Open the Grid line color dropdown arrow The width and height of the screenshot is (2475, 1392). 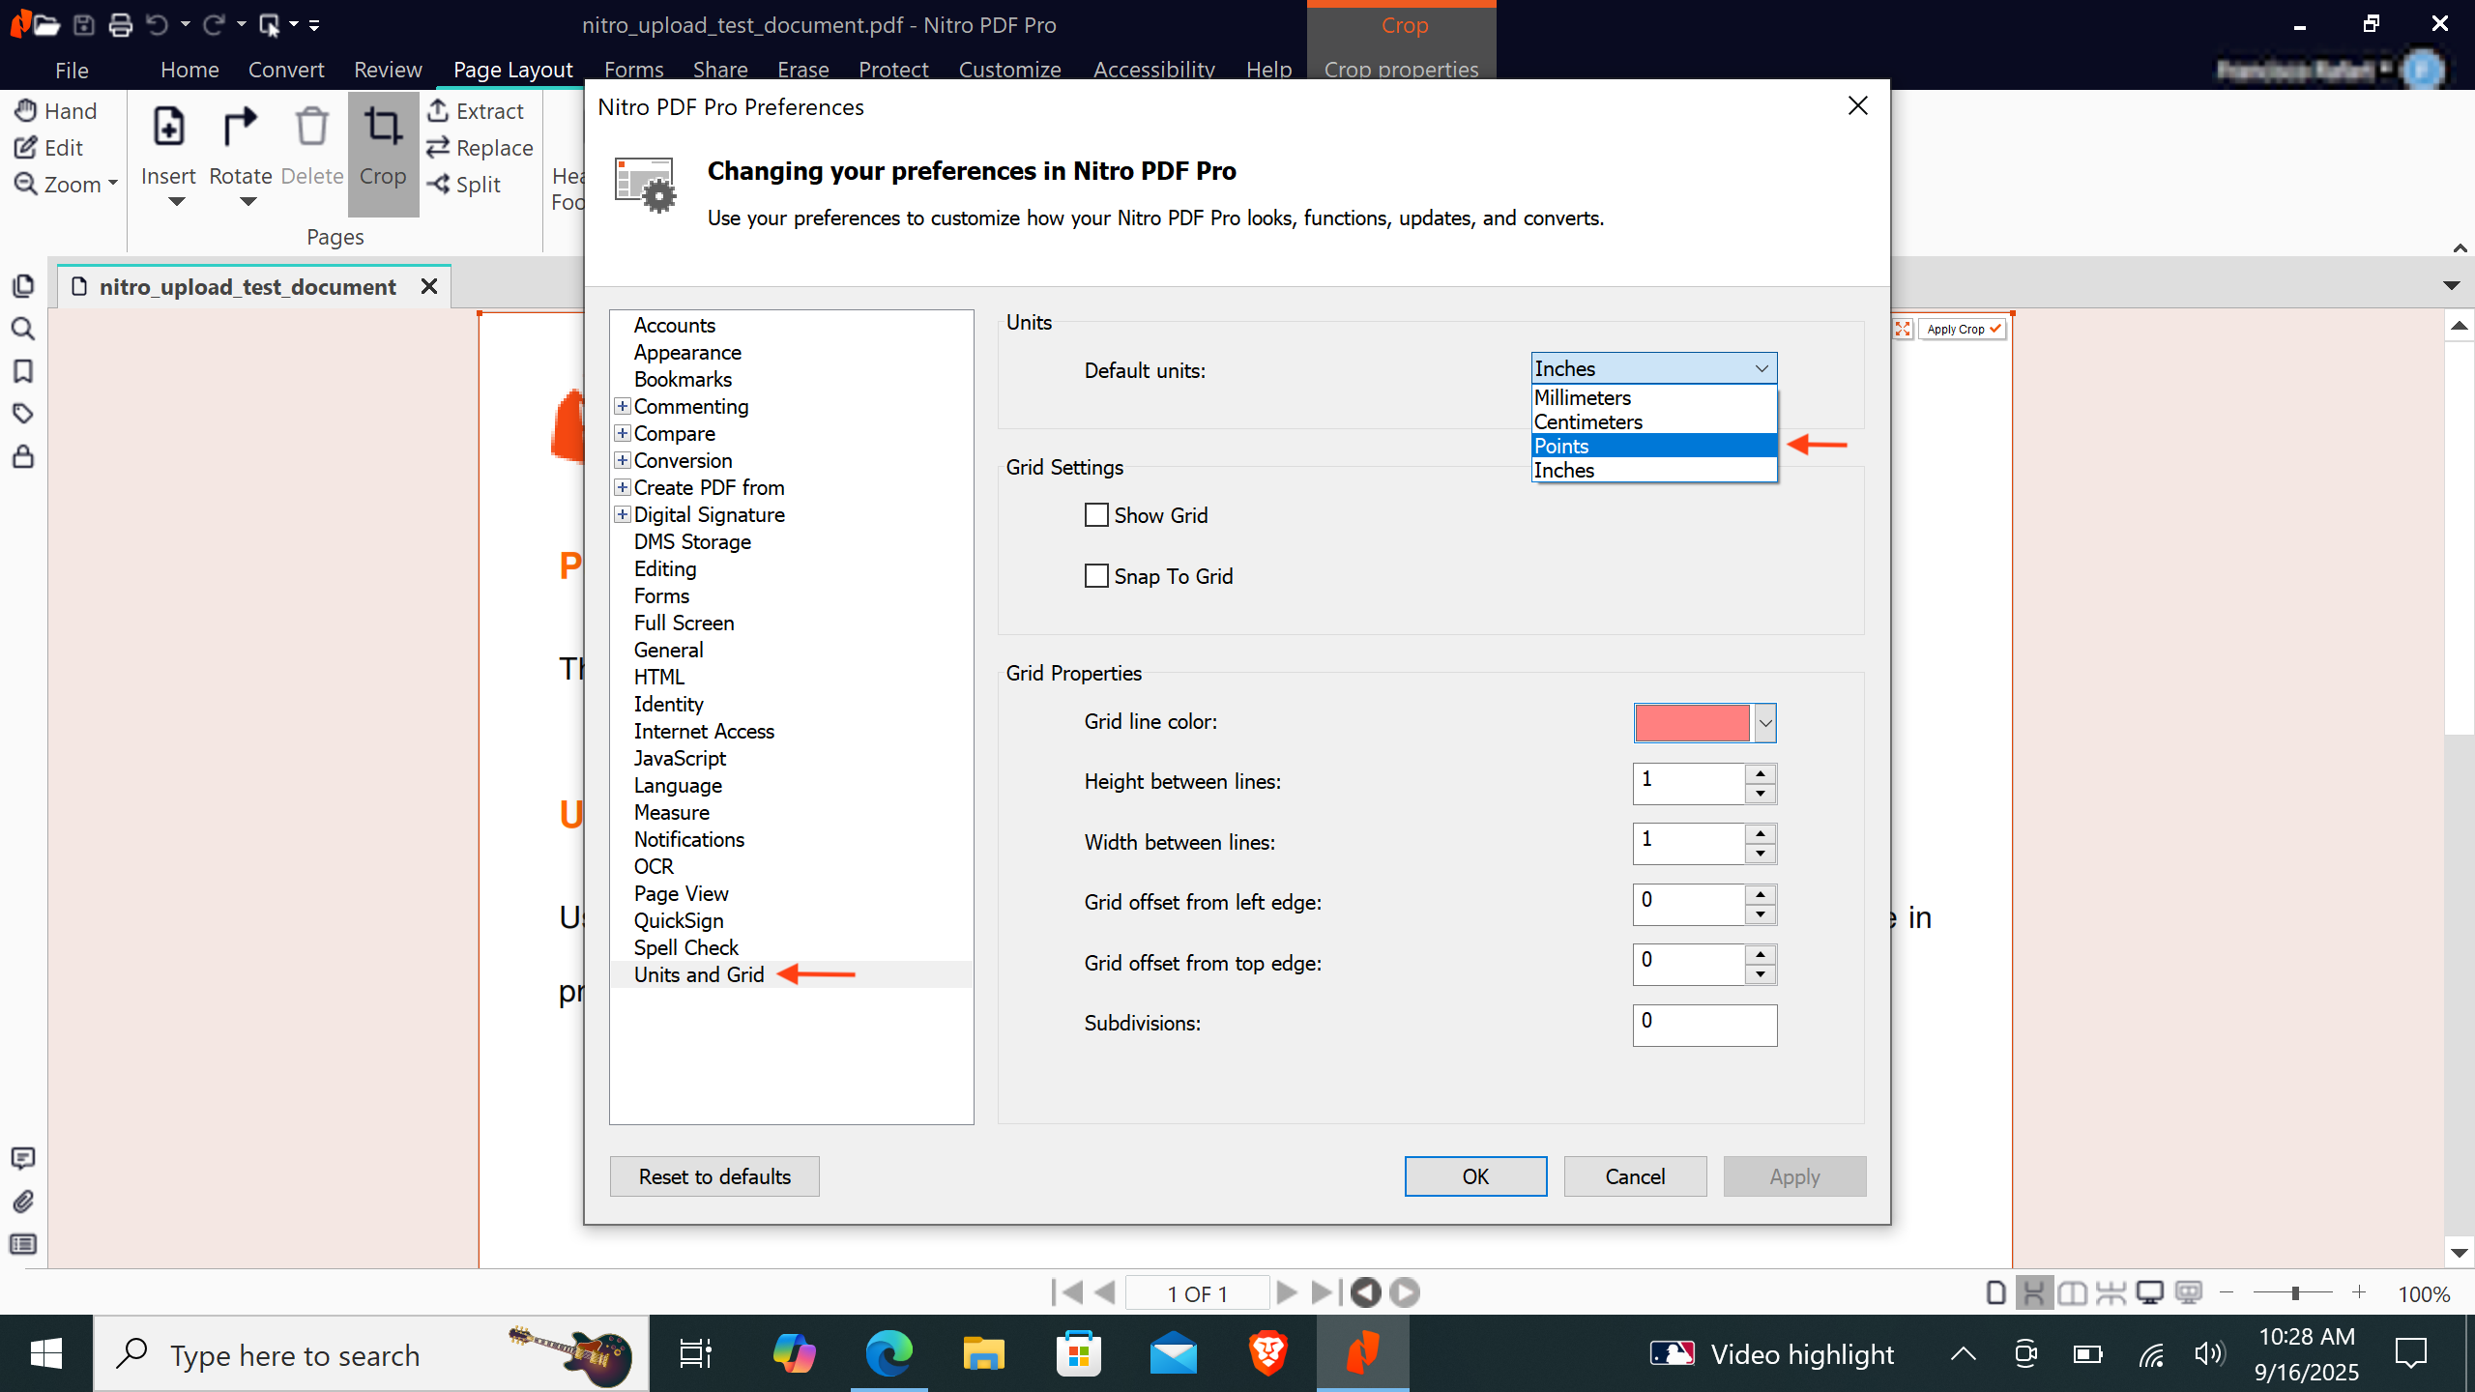click(x=1765, y=722)
